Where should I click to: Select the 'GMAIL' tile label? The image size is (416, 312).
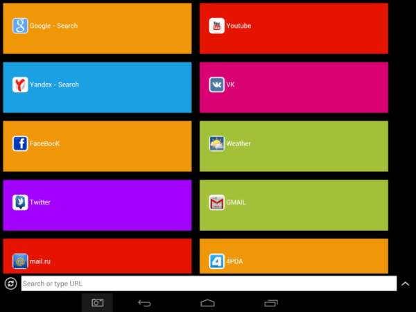pos(236,202)
